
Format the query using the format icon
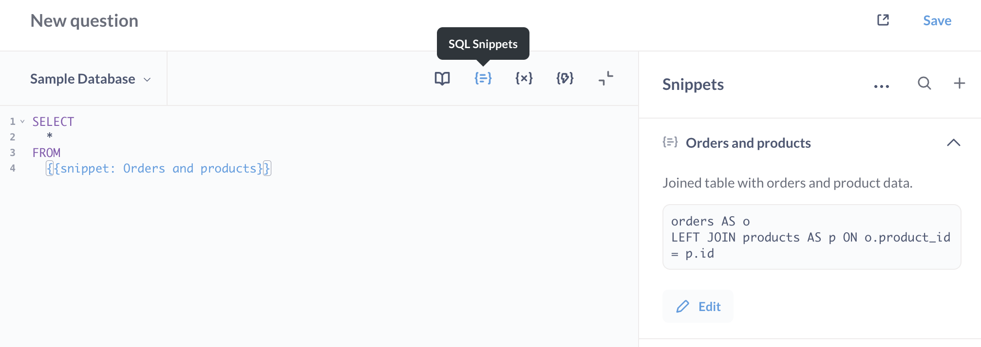605,78
